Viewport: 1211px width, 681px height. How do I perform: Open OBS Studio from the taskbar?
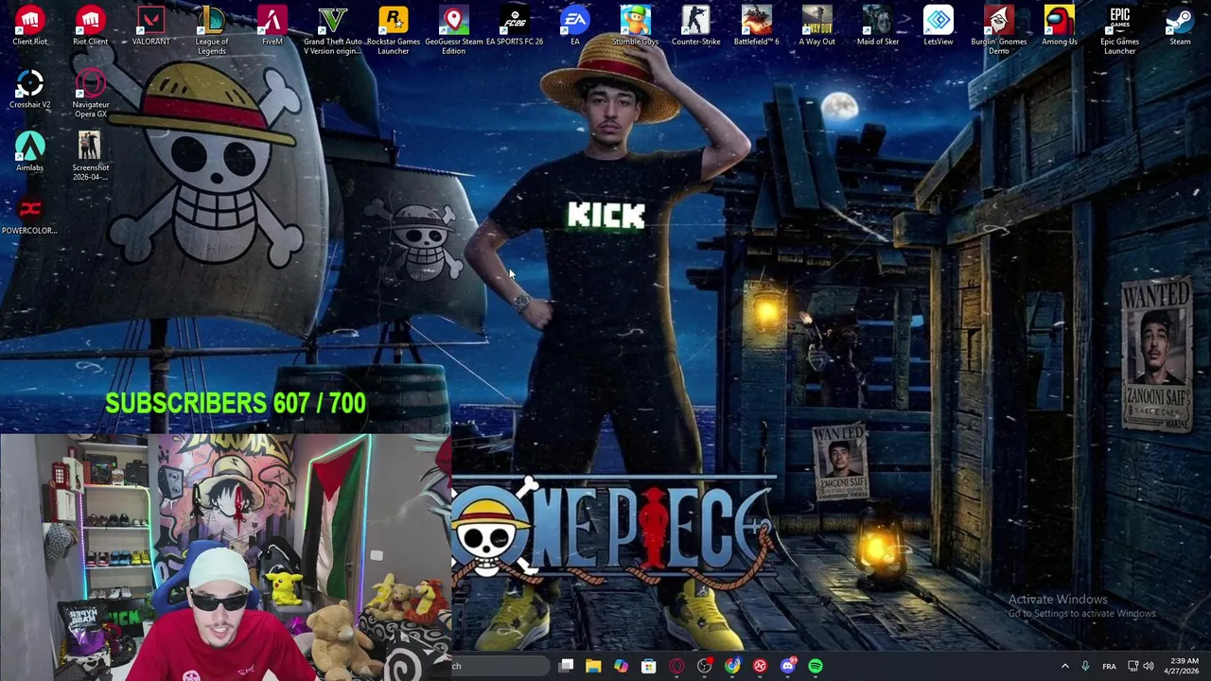(704, 666)
